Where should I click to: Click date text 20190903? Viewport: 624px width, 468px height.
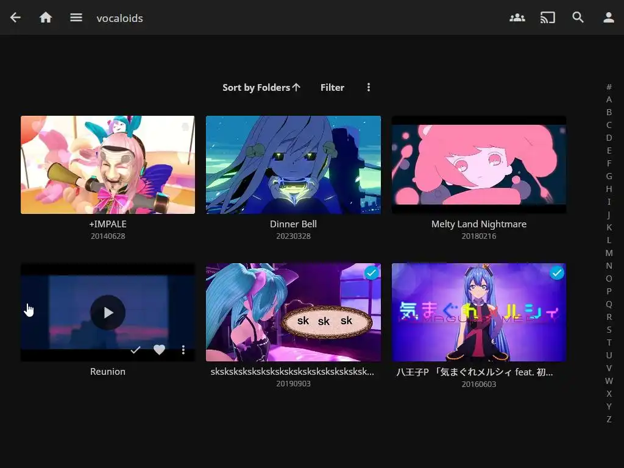293,384
